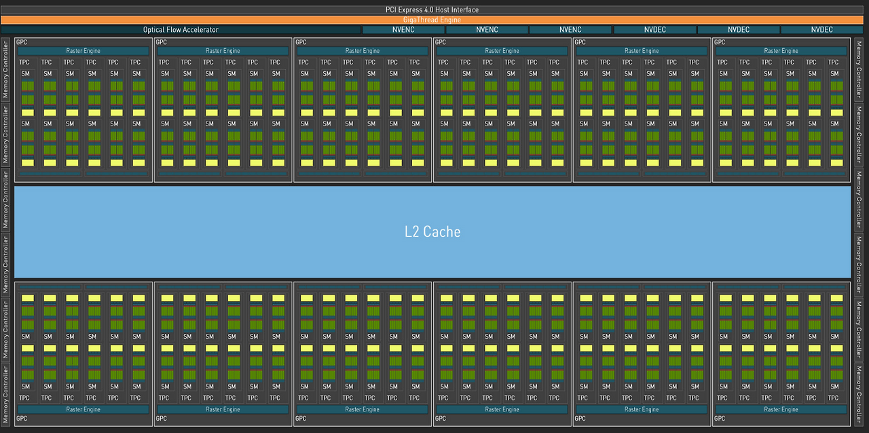Click the Optical Flow Accelerator block
Image resolution: width=869 pixels, height=433 pixels.
[181, 30]
